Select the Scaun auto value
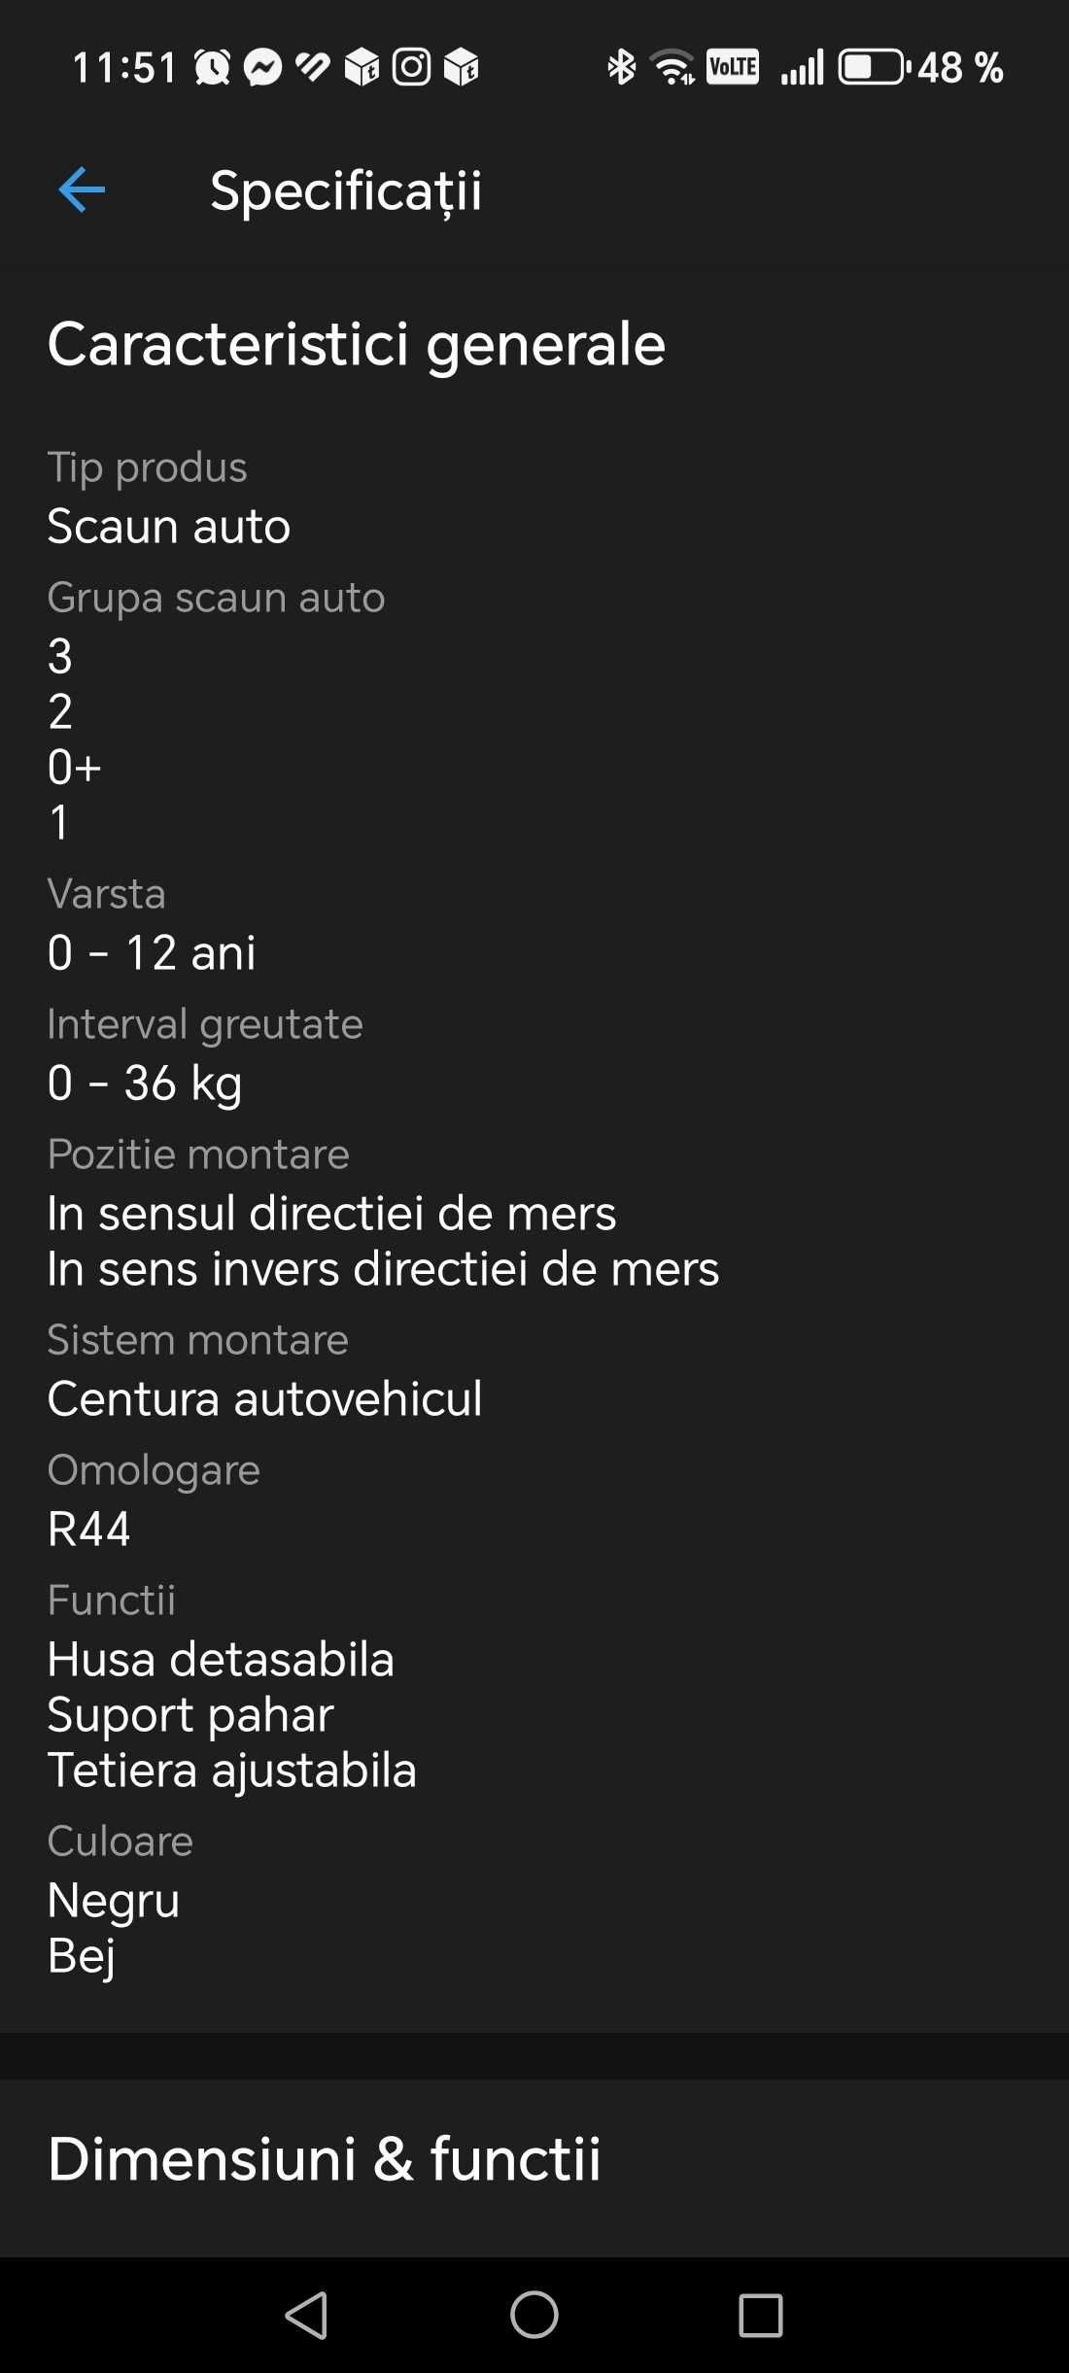The width and height of the screenshot is (1069, 2373). 169,526
